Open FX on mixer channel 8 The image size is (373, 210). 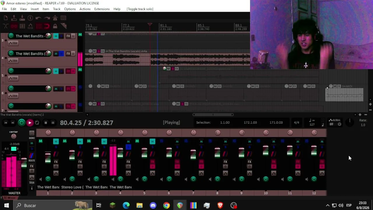pyautogui.click(x=225, y=162)
